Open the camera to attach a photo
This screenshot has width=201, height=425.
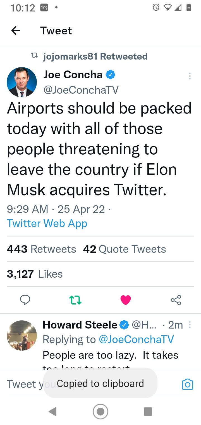coord(187,384)
